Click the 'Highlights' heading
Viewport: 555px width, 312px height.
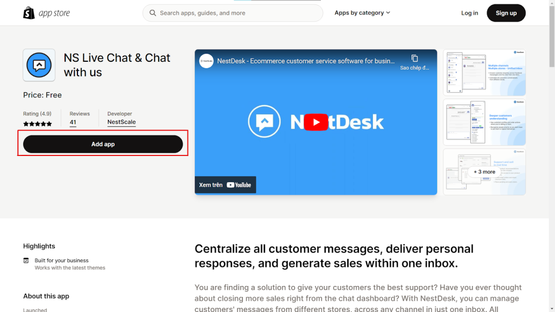pyautogui.click(x=39, y=246)
